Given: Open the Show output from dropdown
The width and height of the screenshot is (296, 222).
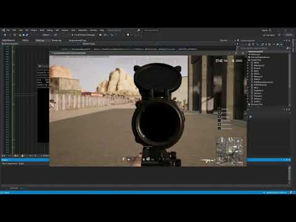Looking at the screenshot, I should tap(21, 164).
